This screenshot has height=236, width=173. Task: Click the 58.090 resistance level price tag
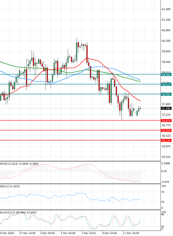click(166, 94)
